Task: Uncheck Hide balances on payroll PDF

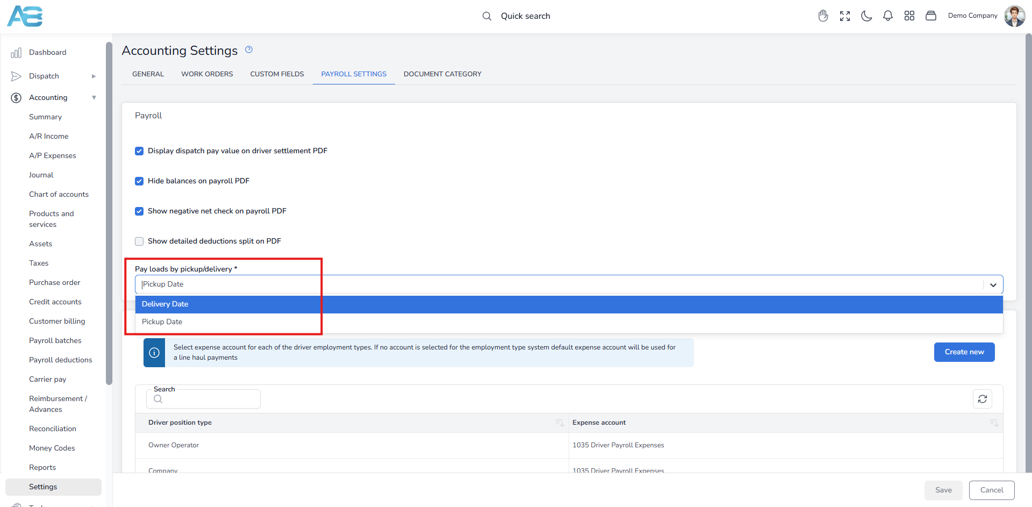Action: tap(139, 181)
